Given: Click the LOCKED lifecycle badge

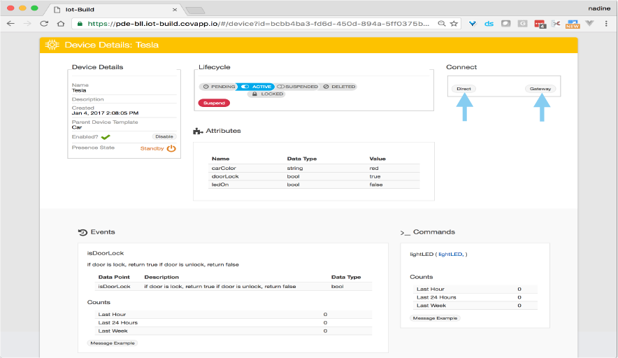Looking at the screenshot, I should pyautogui.click(x=266, y=94).
